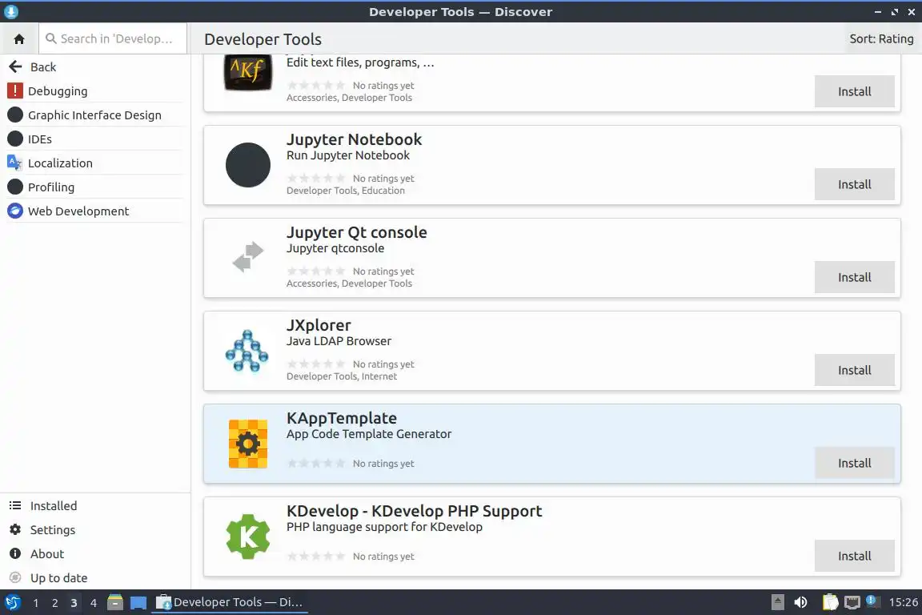
Task: Install KDevelop PHP Support
Action: 855,557
